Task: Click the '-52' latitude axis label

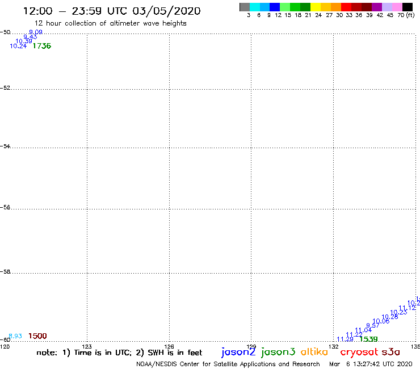Action: click(x=5, y=88)
